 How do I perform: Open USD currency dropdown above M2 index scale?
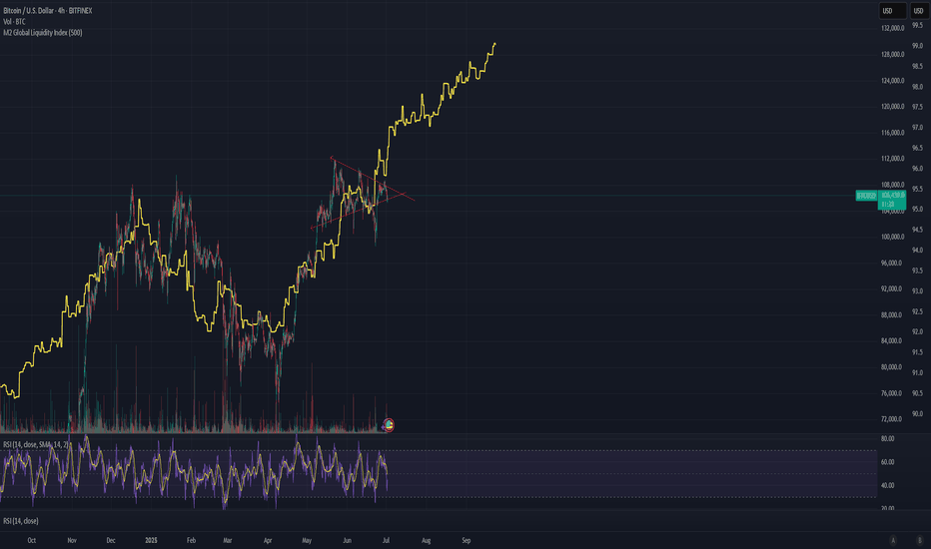tap(919, 11)
